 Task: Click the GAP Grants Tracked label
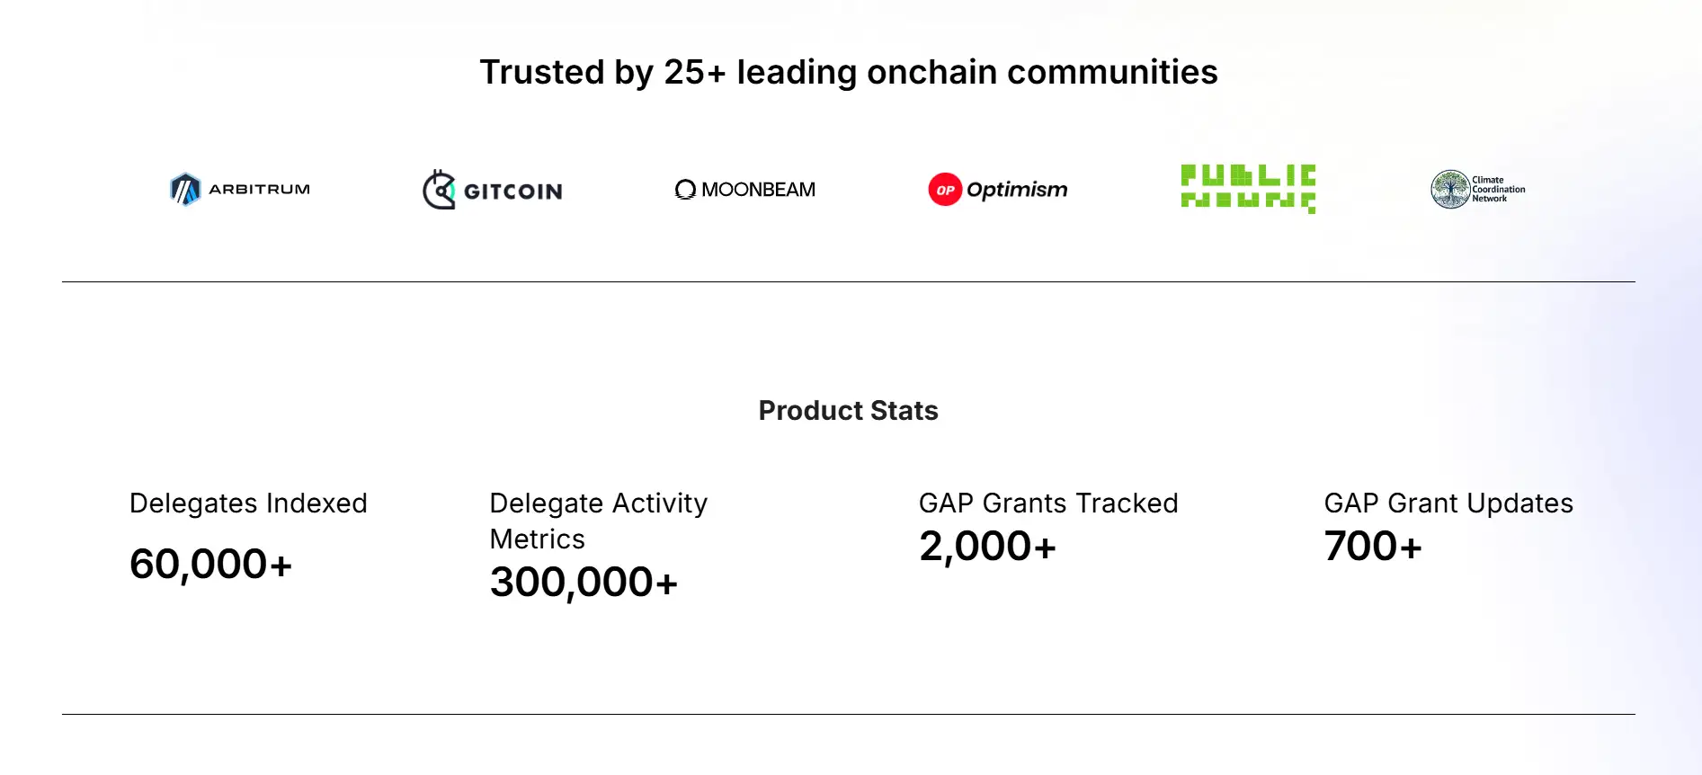[1048, 503]
